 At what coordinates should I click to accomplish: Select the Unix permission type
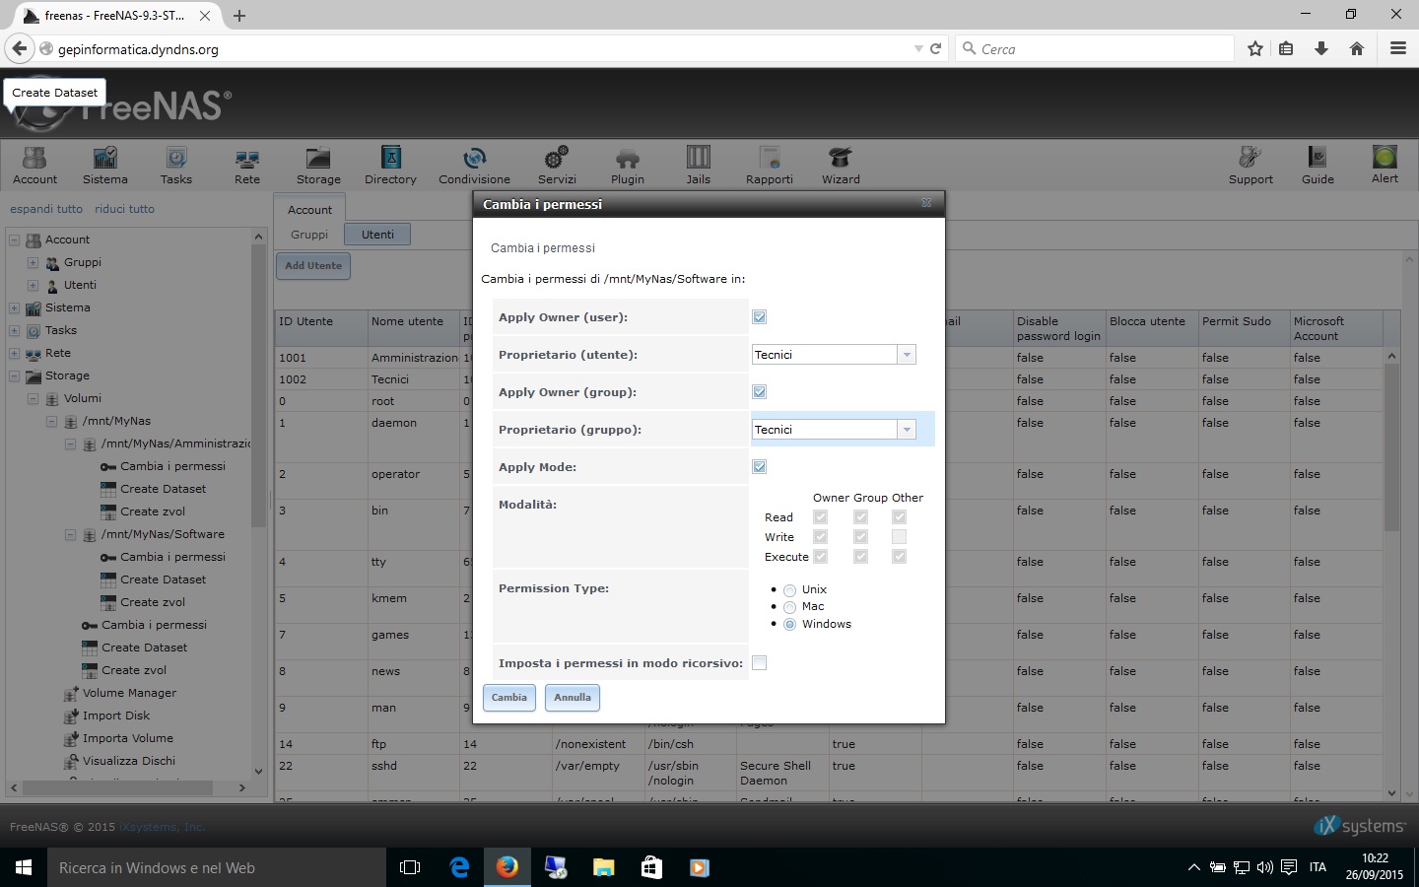(x=789, y=590)
